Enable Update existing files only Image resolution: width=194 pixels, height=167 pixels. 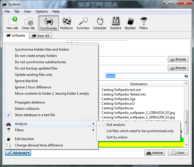click(x=51, y=75)
